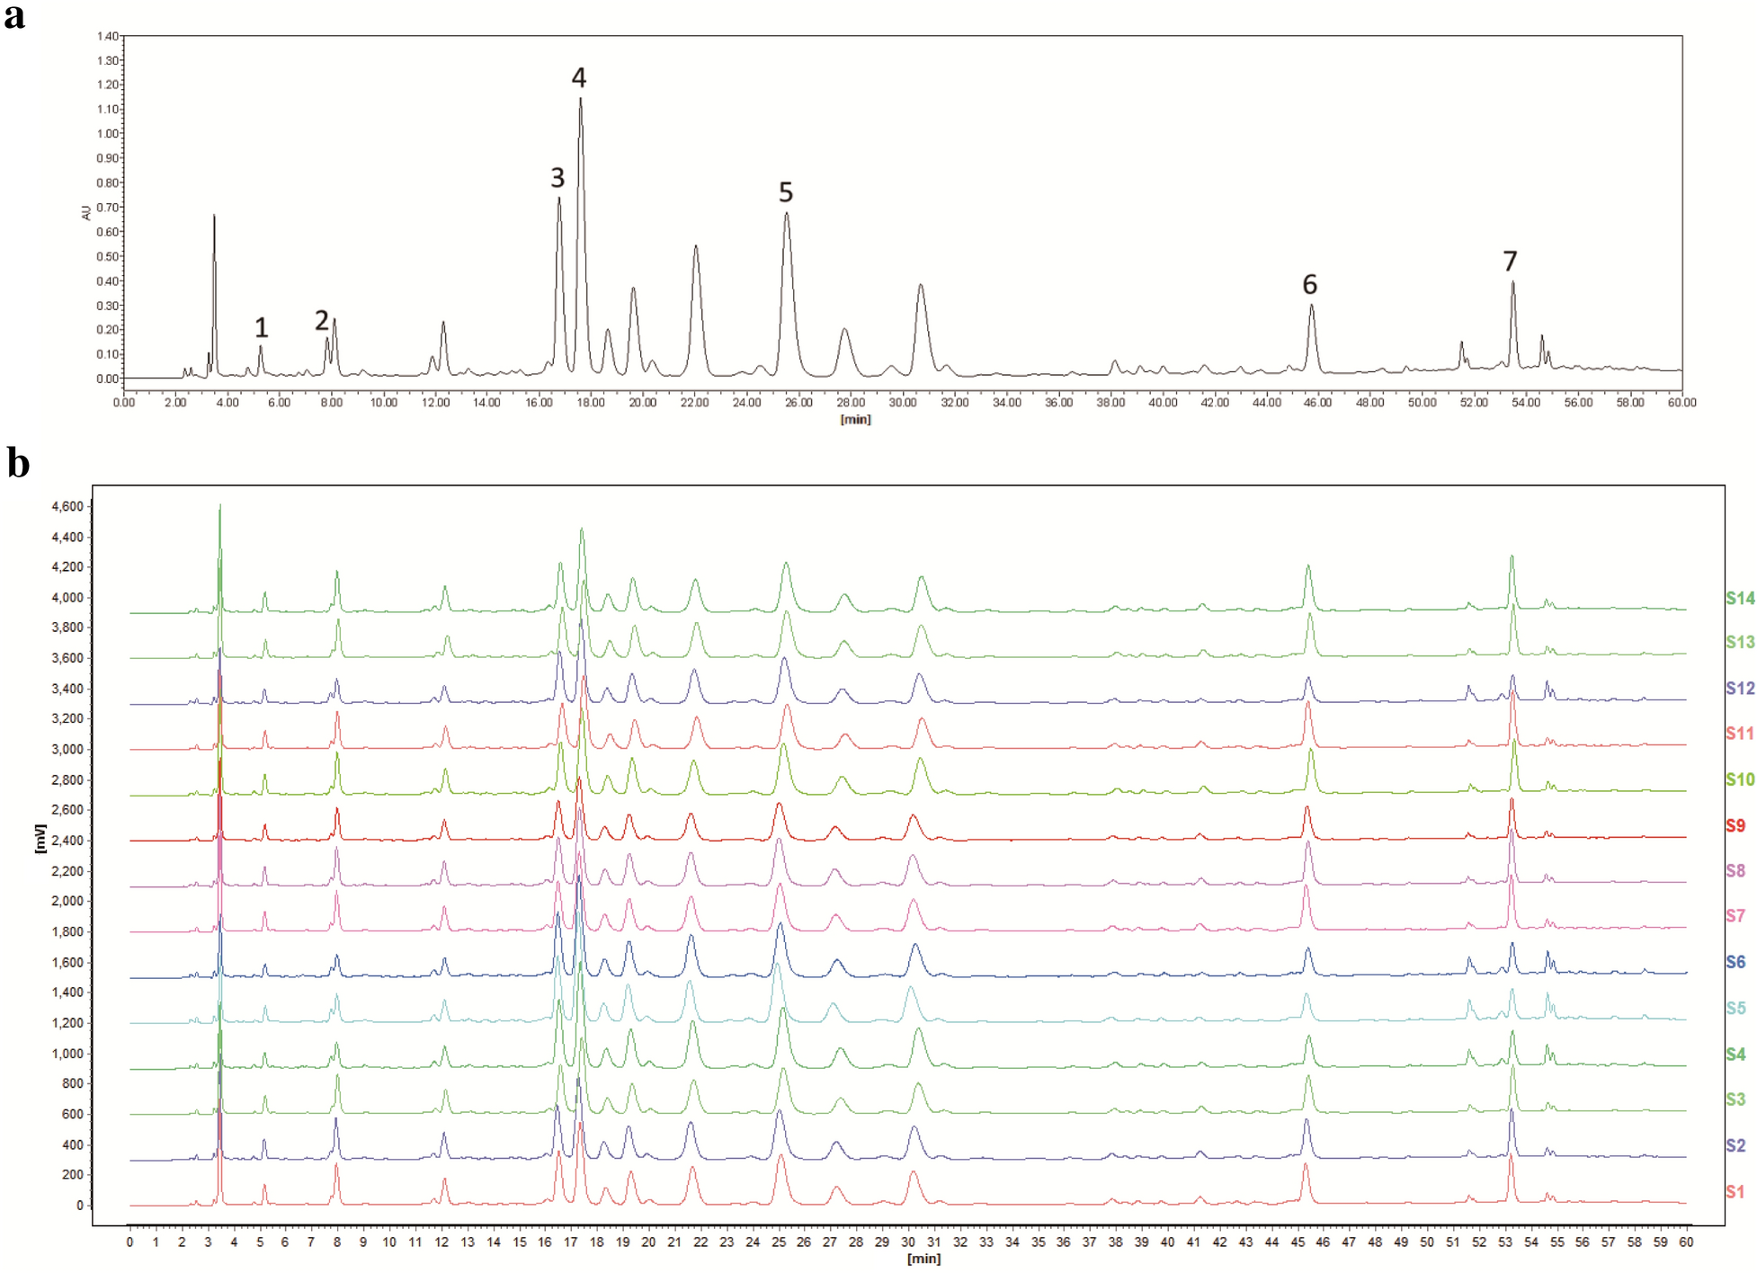Select the S3 trace label
The height and width of the screenshot is (1273, 1757).
tap(1735, 1099)
